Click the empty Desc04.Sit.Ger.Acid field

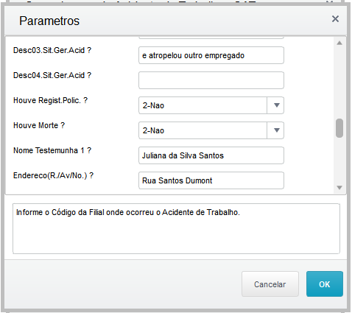(x=211, y=80)
